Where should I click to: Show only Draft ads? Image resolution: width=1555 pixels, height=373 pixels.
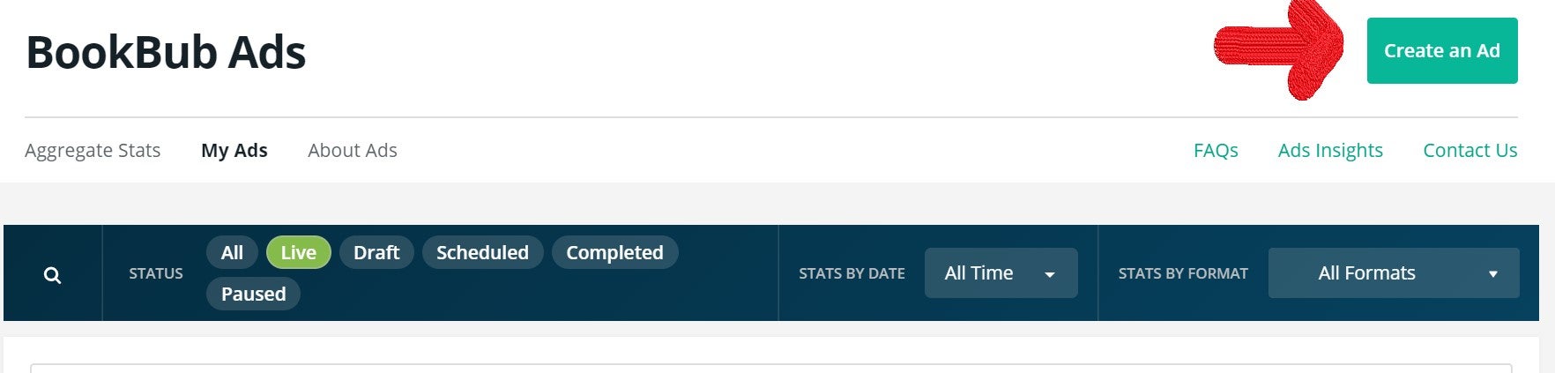376,253
